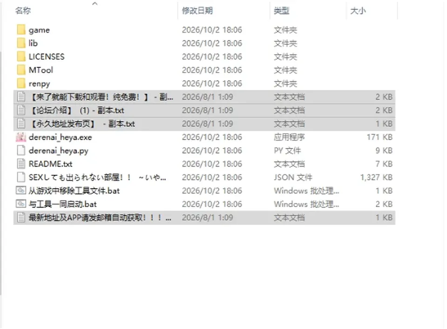Click the renpy folder icon
The height and width of the screenshot is (329, 447).
click(21, 83)
